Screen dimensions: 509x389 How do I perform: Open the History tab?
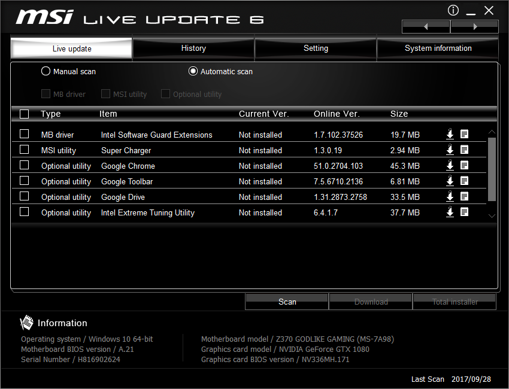point(193,48)
